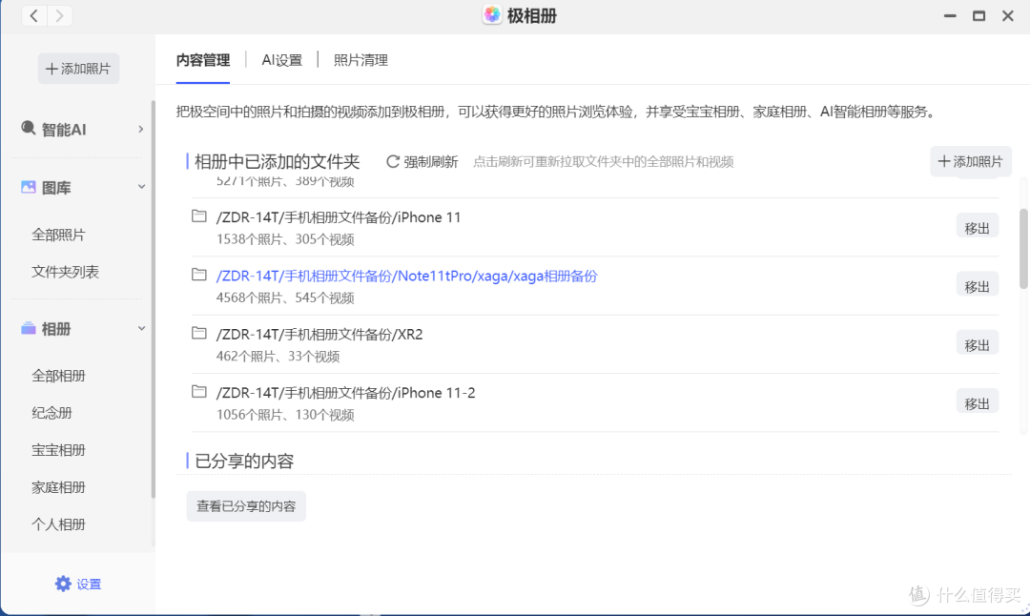Open 文件夹列表 in the sidebar
The height and width of the screenshot is (616, 1030).
tap(65, 272)
